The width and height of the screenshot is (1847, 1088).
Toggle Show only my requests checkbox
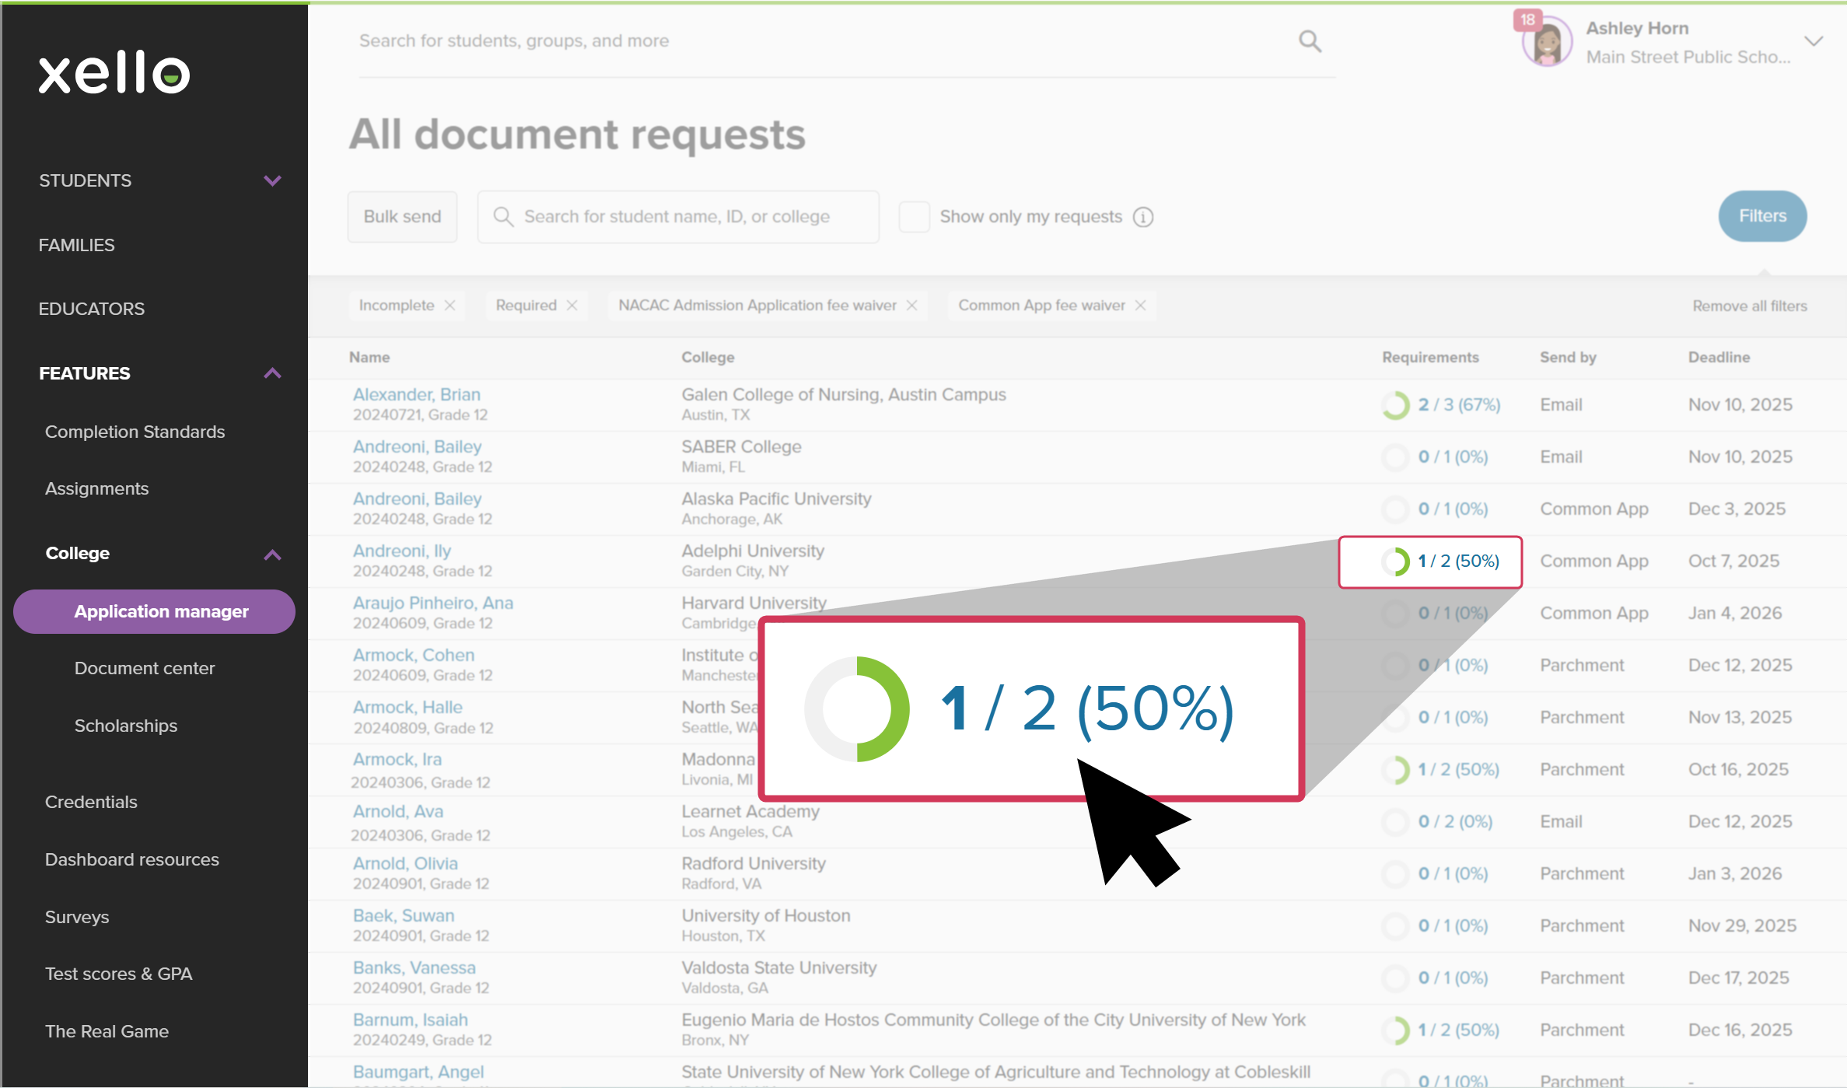pyautogui.click(x=914, y=217)
